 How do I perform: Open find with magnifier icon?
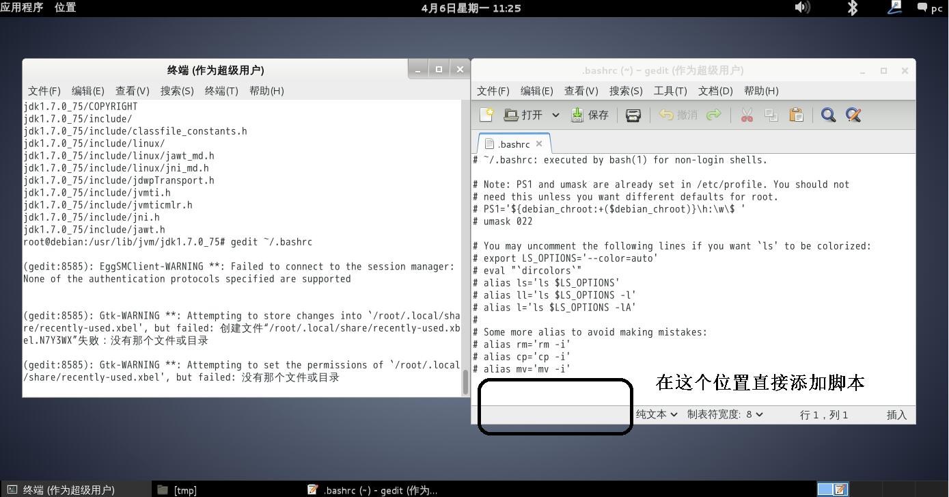tap(828, 115)
